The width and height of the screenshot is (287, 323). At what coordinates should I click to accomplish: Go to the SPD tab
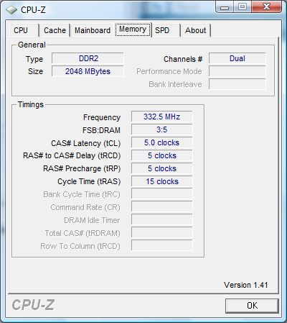[166, 30]
